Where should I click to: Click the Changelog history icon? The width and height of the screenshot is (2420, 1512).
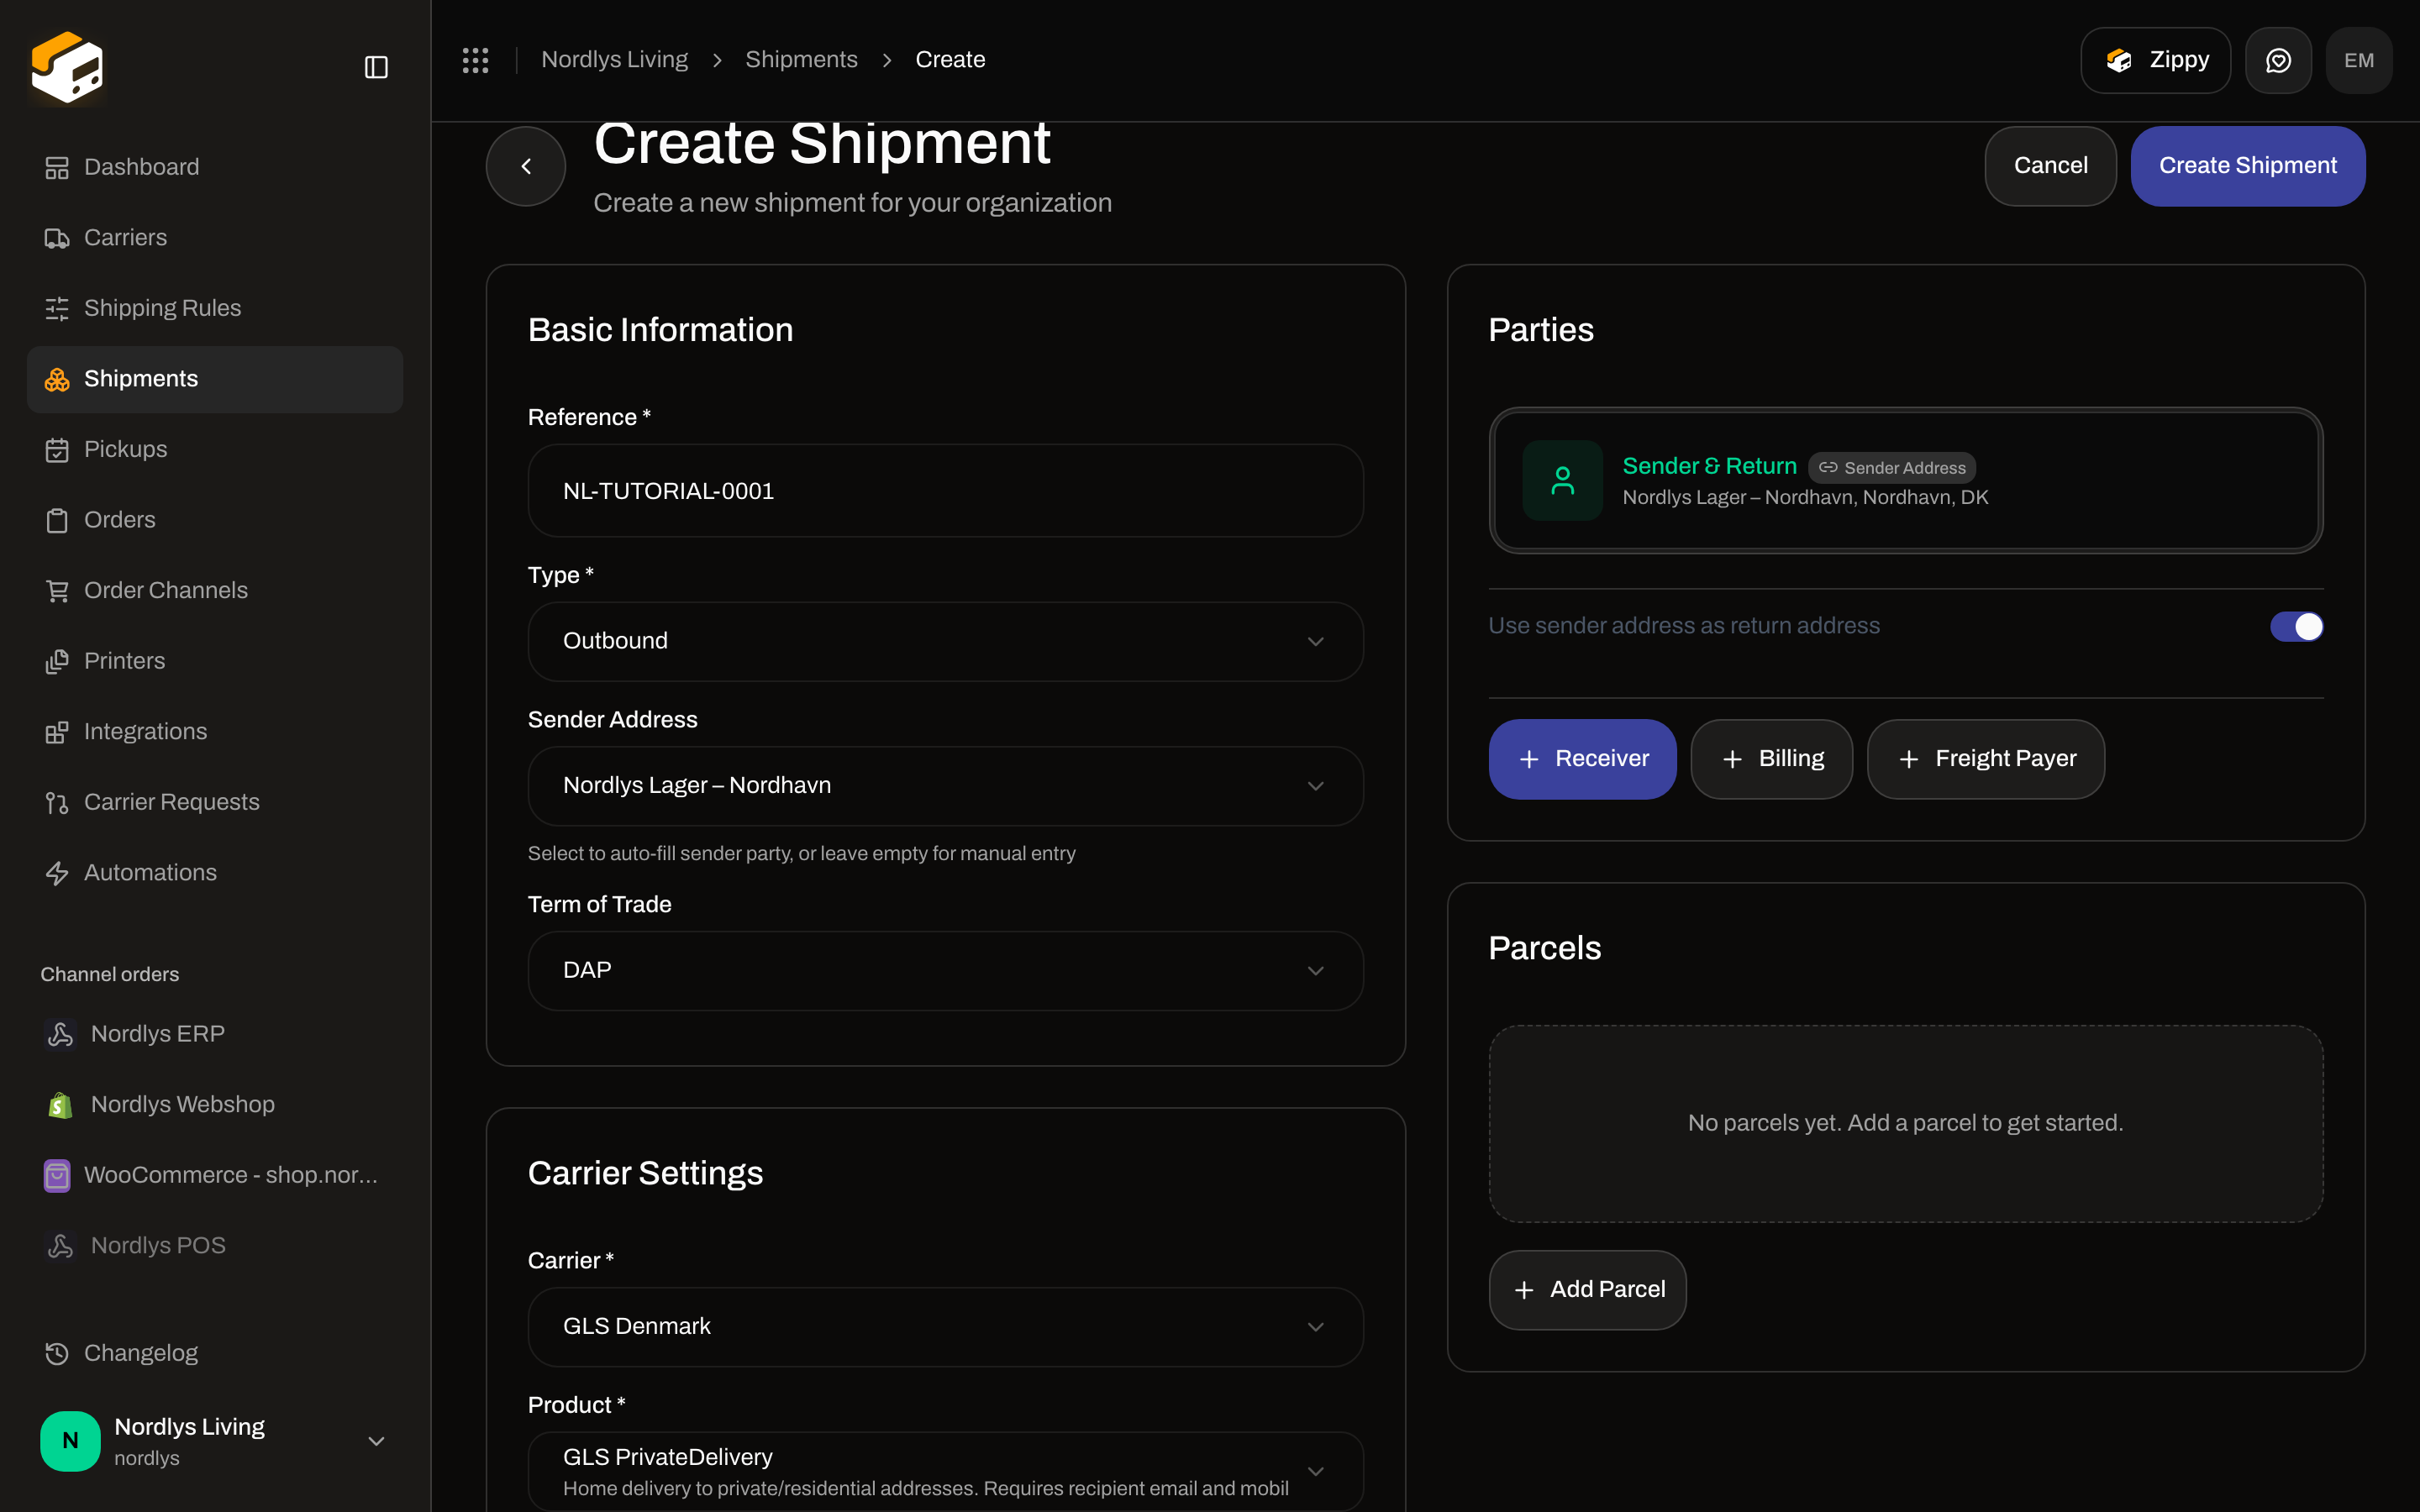(57, 1353)
